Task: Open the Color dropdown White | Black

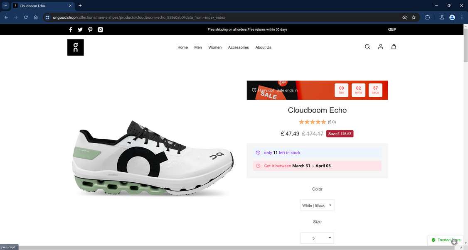Action: tap(317, 205)
